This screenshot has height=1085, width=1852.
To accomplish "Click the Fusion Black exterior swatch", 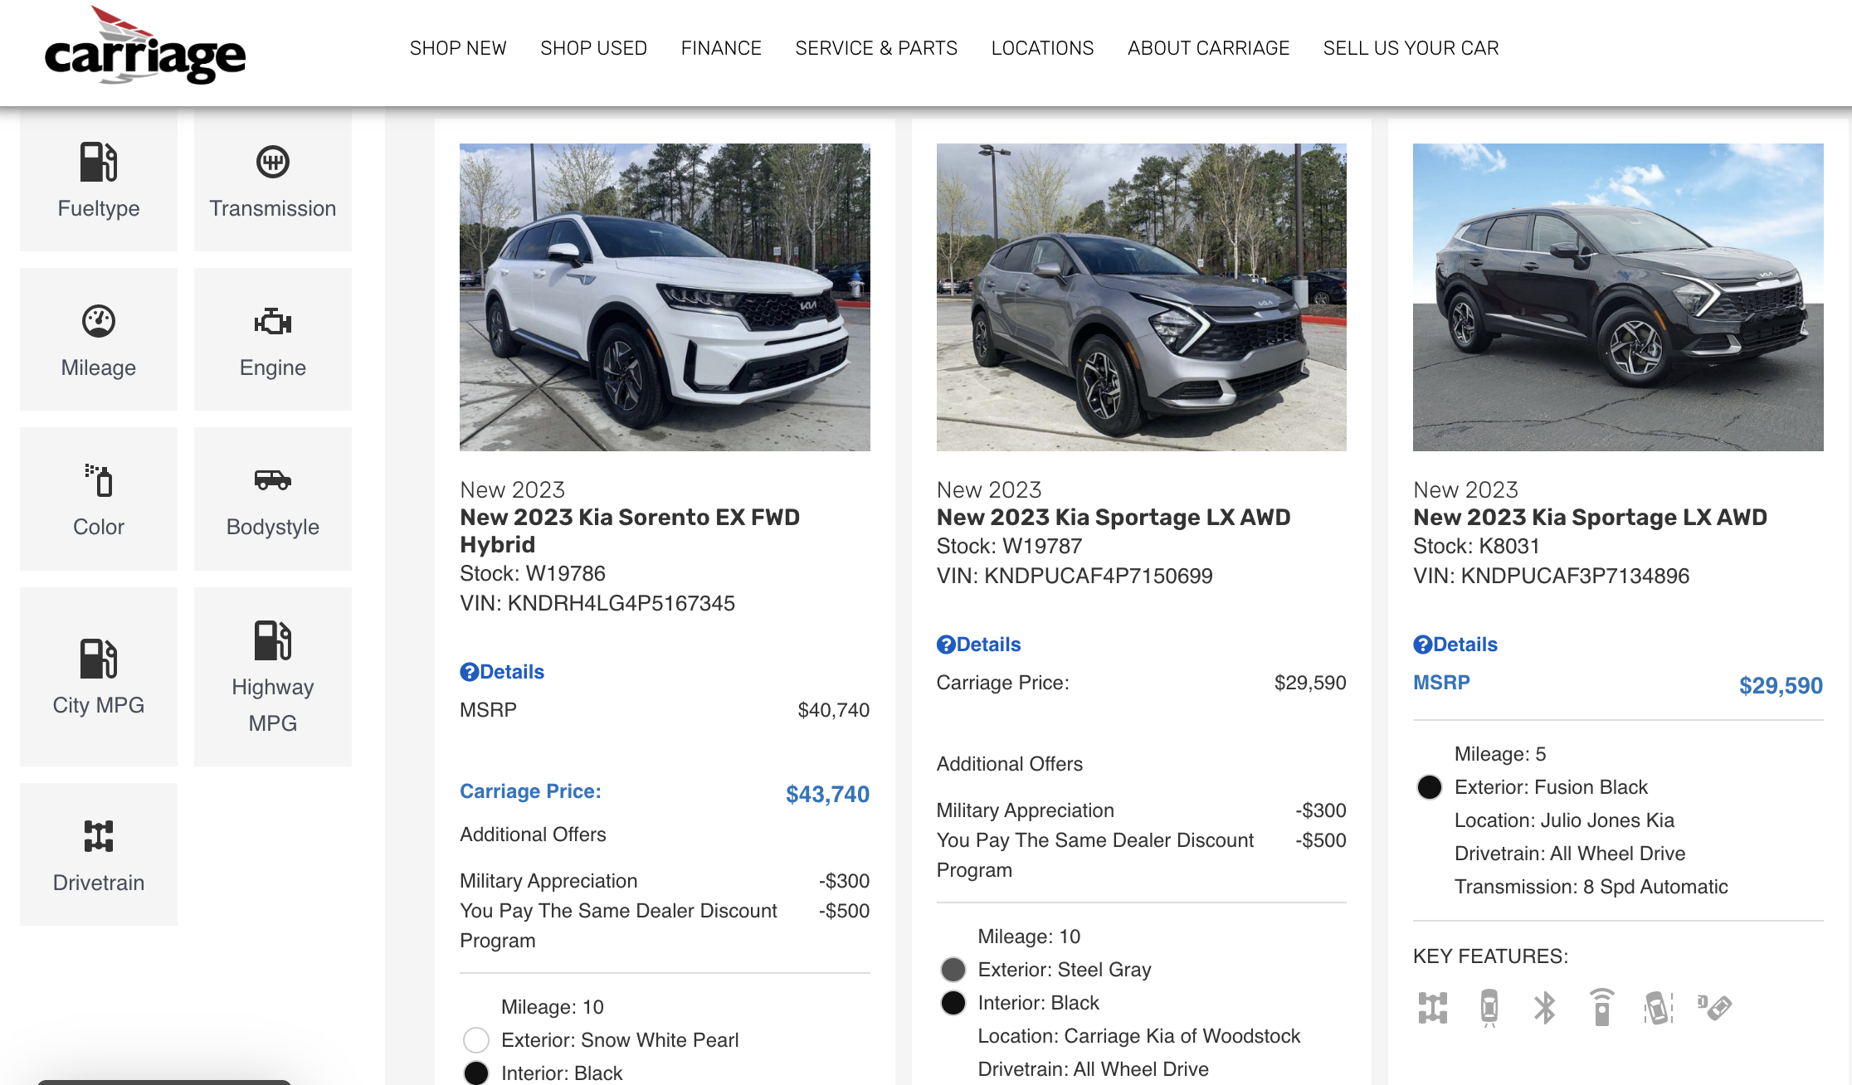I will tap(1430, 787).
